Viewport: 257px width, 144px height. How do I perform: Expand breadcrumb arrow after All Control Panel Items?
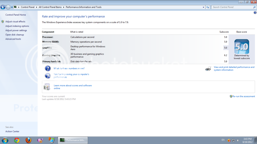(64, 7)
